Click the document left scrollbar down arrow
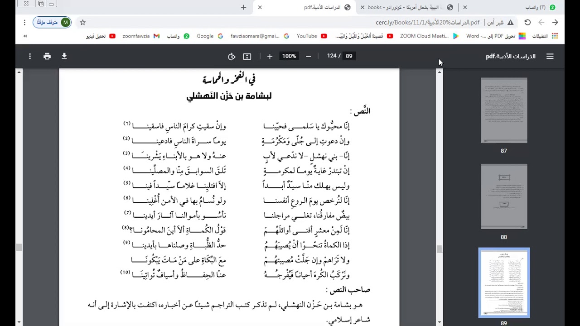 click(19, 322)
